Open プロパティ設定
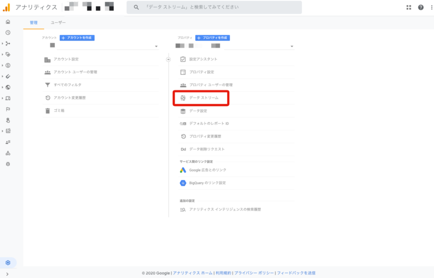 tap(236, 72)
